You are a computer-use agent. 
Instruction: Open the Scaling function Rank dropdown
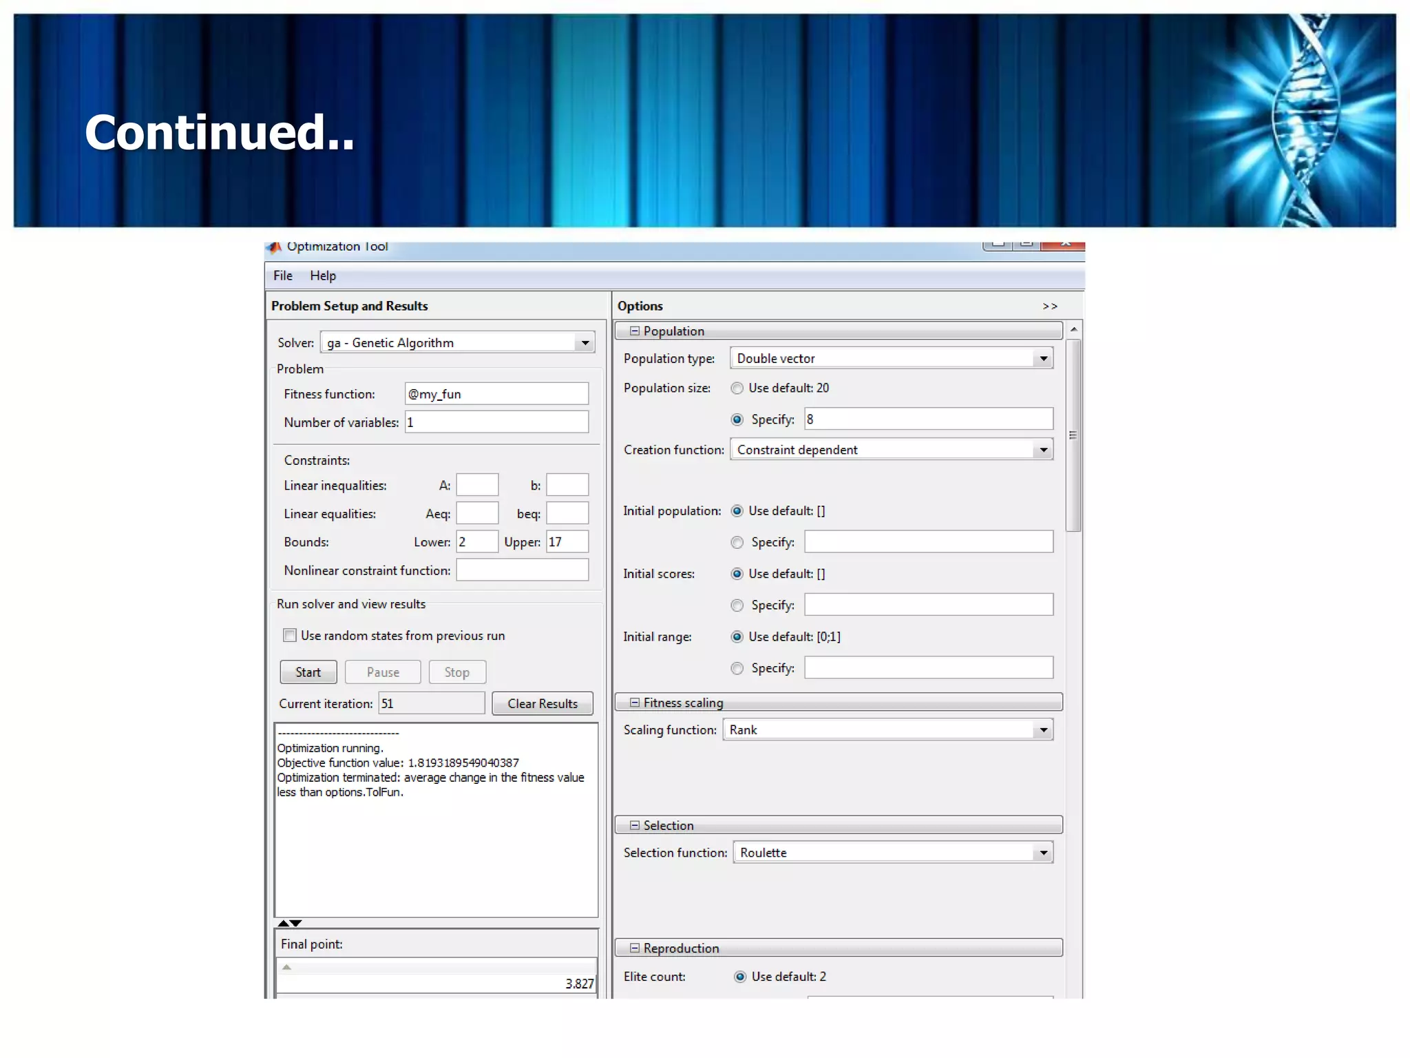click(x=1043, y=730)
